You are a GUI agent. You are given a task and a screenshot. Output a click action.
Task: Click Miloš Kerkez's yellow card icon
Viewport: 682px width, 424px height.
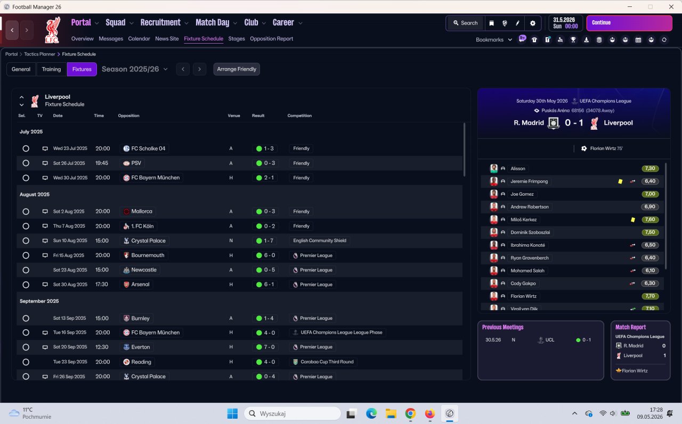pyautogui.click(x=632, y=220)
